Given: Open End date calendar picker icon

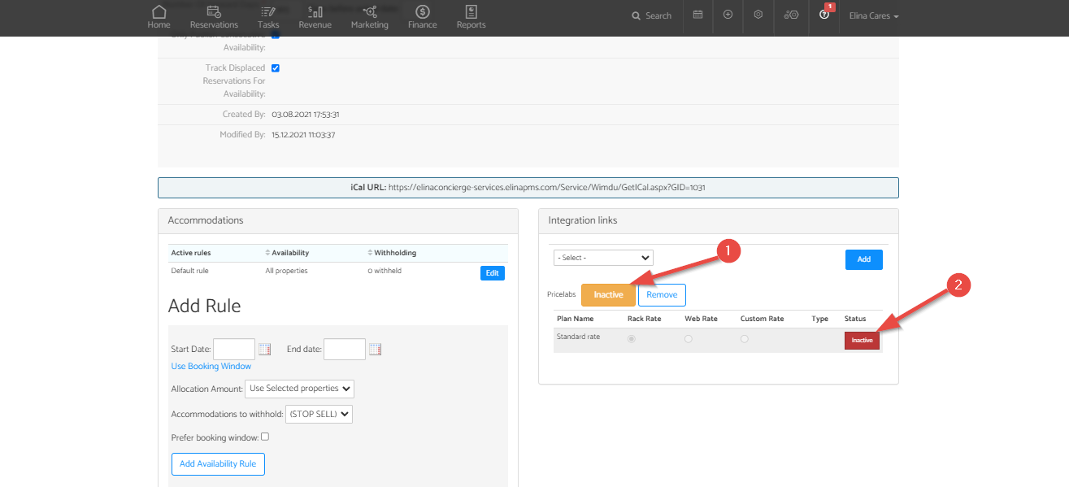Looking at the screenshot, I should pos(375,350).
